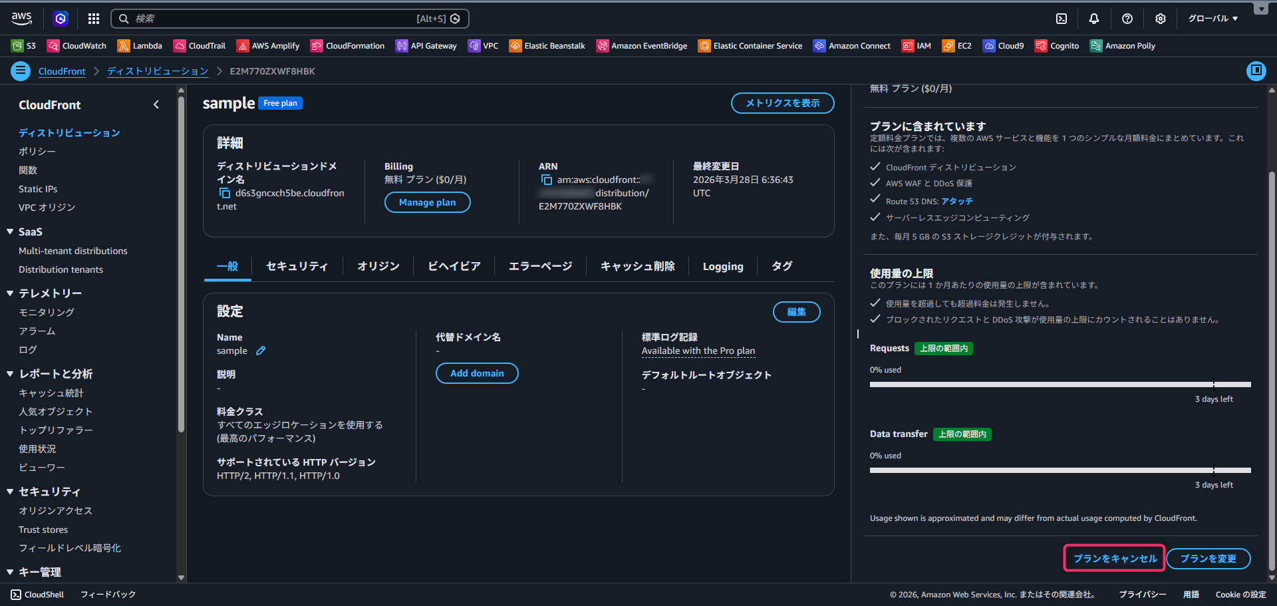The height and width of the screenshot is (606, 1277).
Task: Collapse the SaaS sidebar section
Action: [x=10, y=231]
